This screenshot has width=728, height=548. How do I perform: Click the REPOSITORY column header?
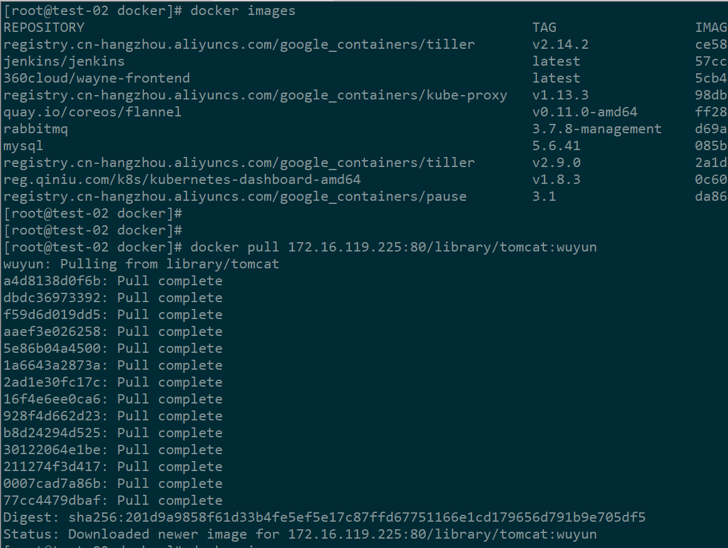click(44, 28)
